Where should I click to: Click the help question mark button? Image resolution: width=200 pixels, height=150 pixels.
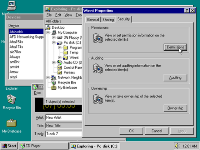[x=187, y=10]
